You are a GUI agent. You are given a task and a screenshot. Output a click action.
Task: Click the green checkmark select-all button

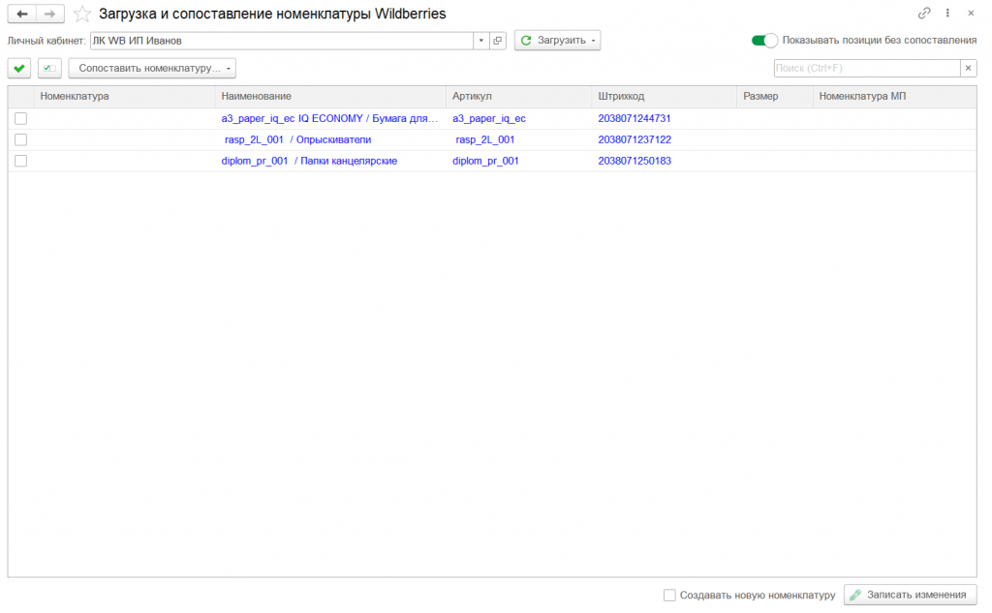tap(19, 68)
